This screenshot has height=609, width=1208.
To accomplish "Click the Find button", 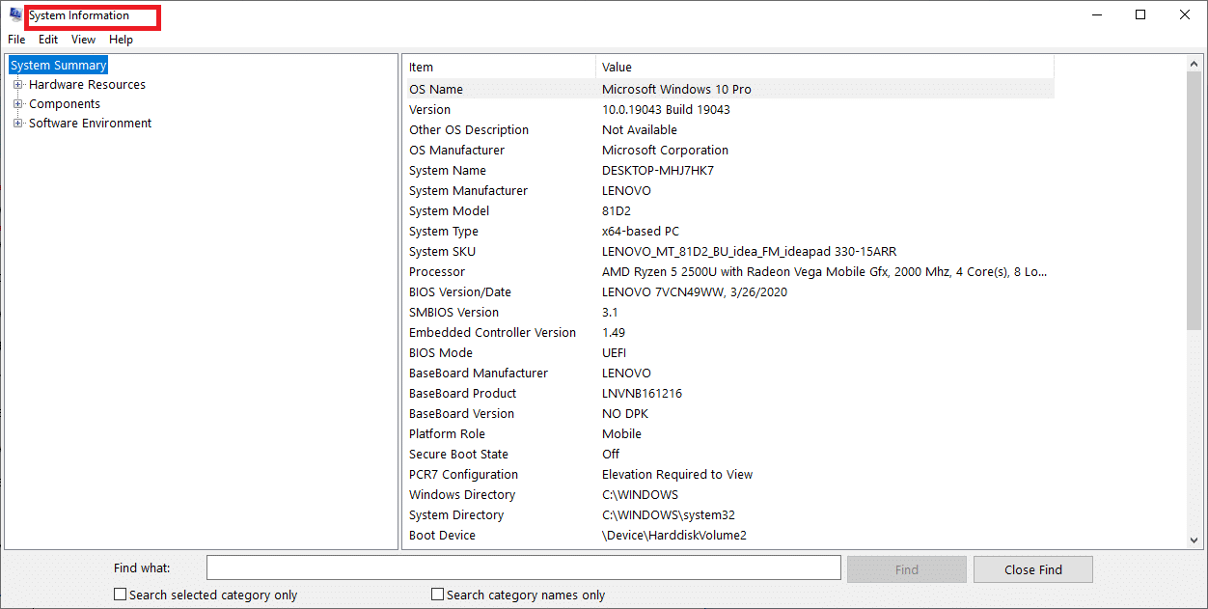I will click(907, 569).
